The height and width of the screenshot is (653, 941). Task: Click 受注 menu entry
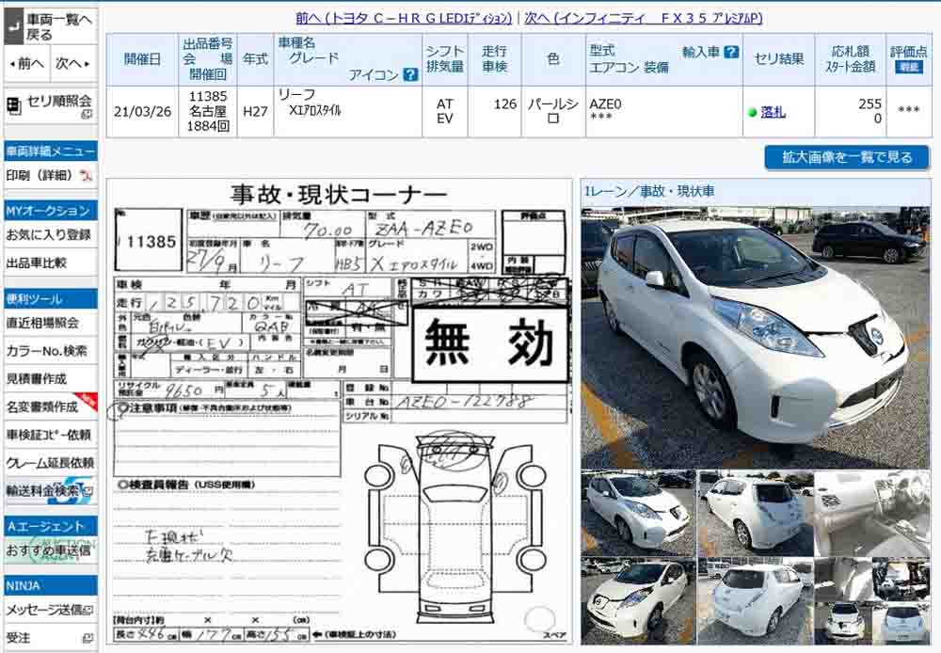click(18, 637)
